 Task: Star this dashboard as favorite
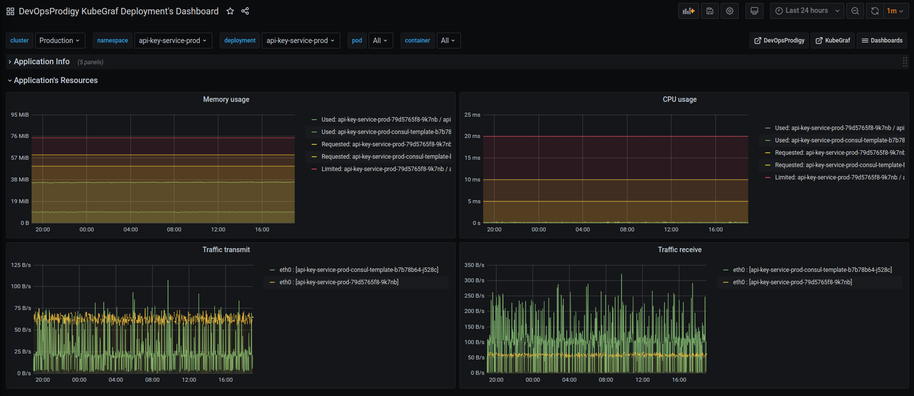pos(230,11)
